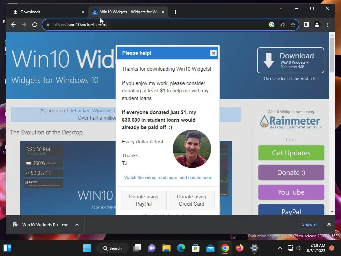Click the just the .rmskin file link

[290, 79]
